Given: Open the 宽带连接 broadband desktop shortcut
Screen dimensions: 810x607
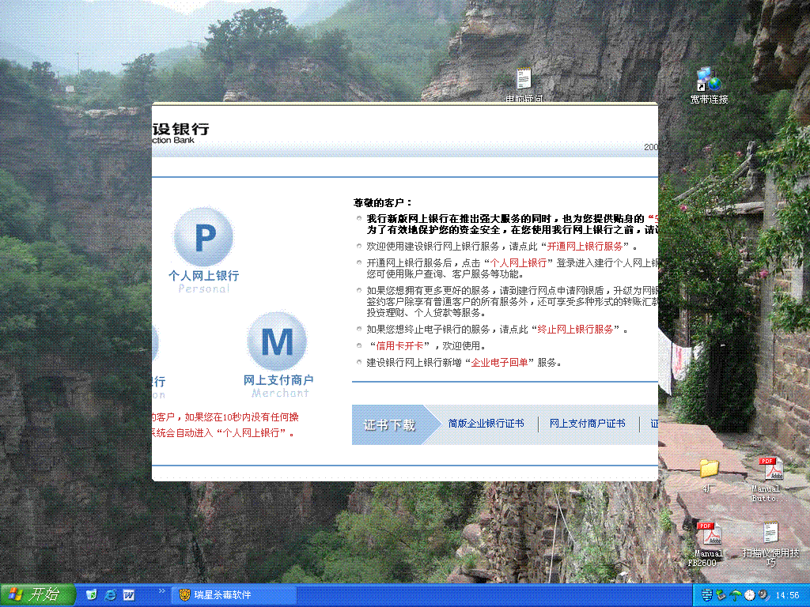Looking at the screenshot, I should 709,85.
